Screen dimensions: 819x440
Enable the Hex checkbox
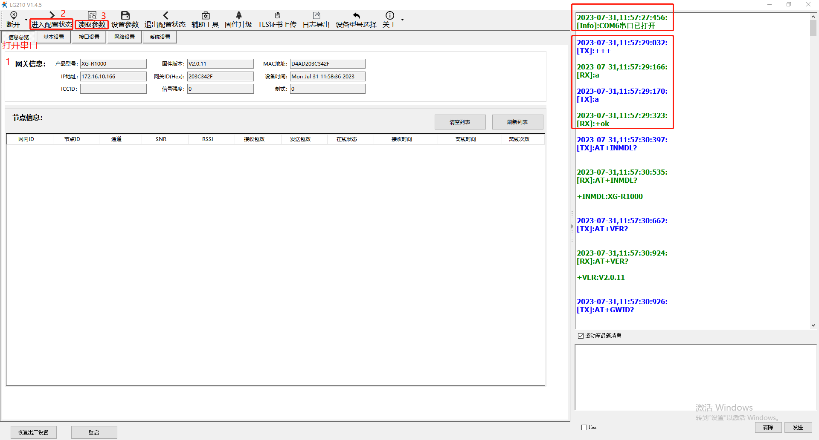pos(584,427)
